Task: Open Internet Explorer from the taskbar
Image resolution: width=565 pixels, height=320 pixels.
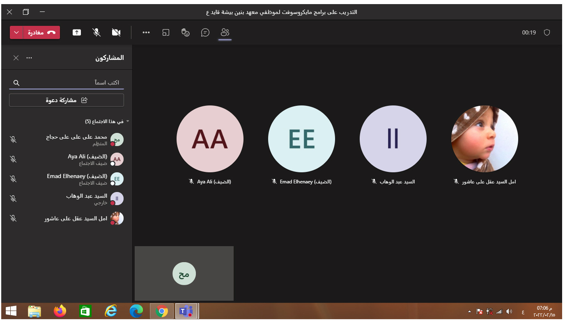Action: tap(111, 312)
